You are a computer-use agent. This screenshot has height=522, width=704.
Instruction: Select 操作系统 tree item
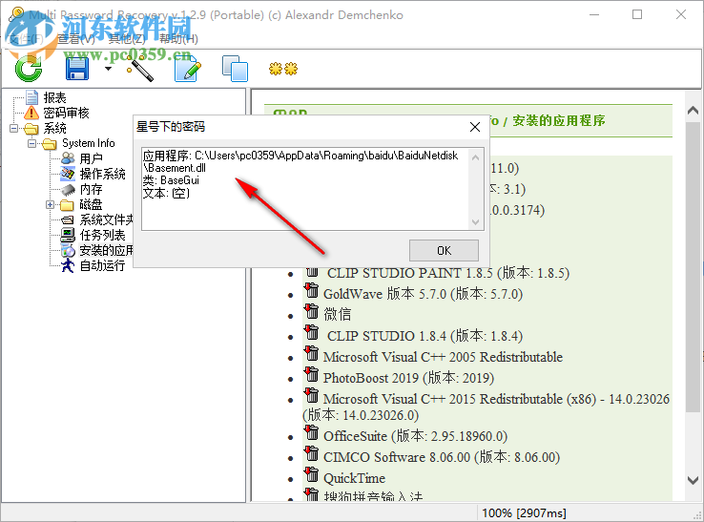coord(103,174)
